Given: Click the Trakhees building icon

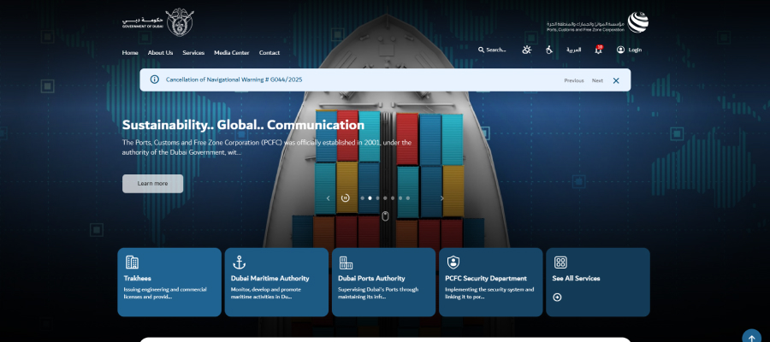Looking at the screenshot, I should (132, 262).
